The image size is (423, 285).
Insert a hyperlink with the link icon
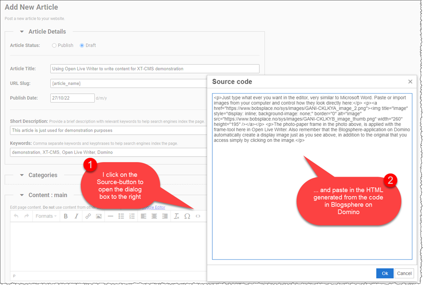click(88, 216)
